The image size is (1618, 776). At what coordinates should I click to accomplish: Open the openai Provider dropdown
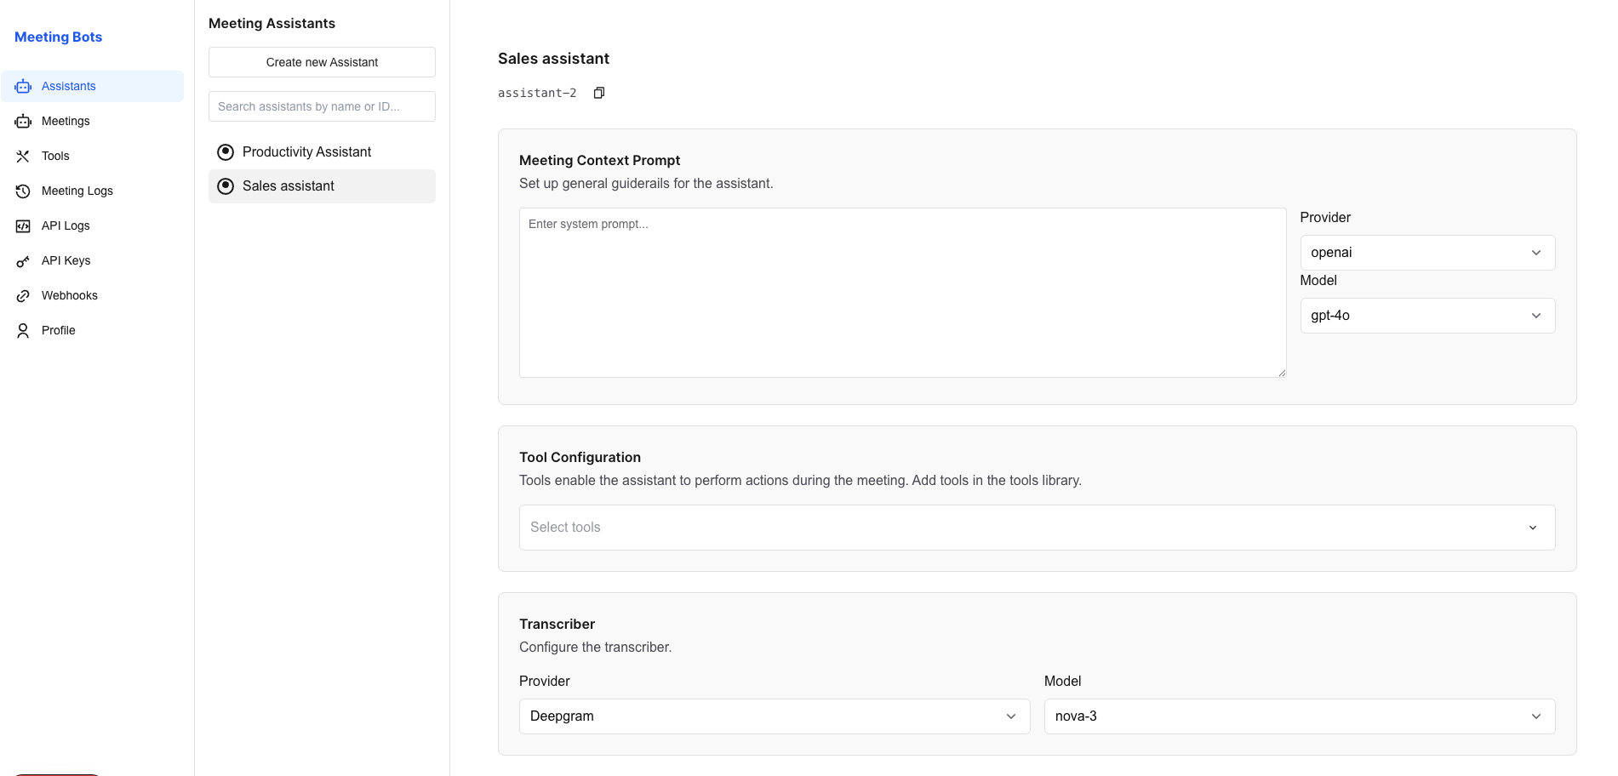(x=1427, y=253)
